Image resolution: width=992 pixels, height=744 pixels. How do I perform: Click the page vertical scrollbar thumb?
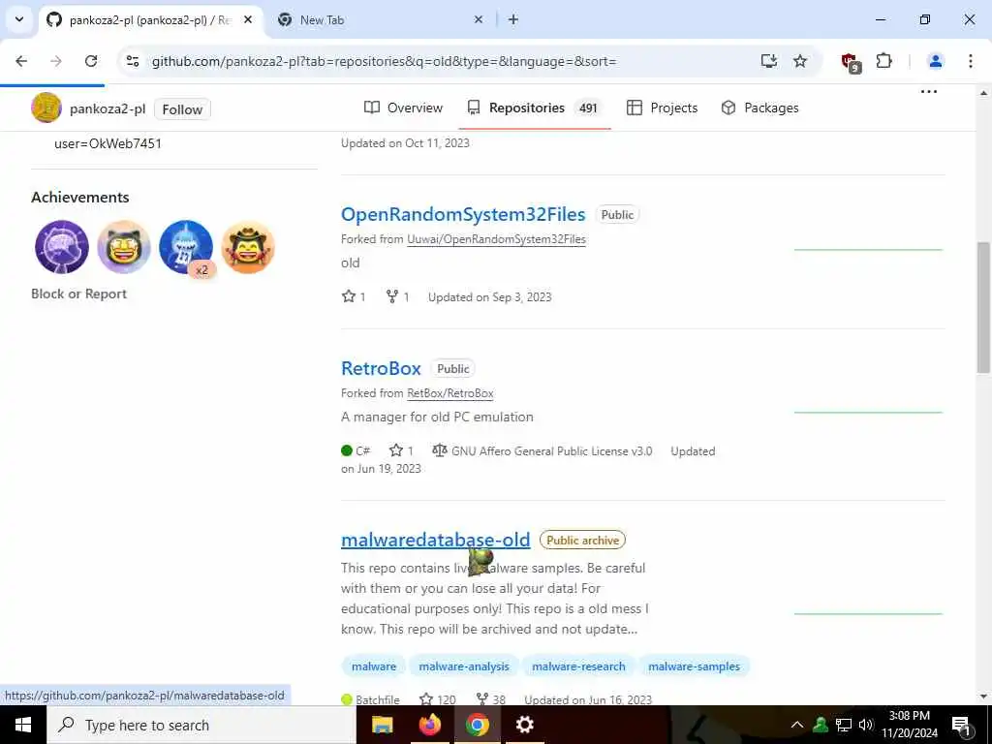984,307
